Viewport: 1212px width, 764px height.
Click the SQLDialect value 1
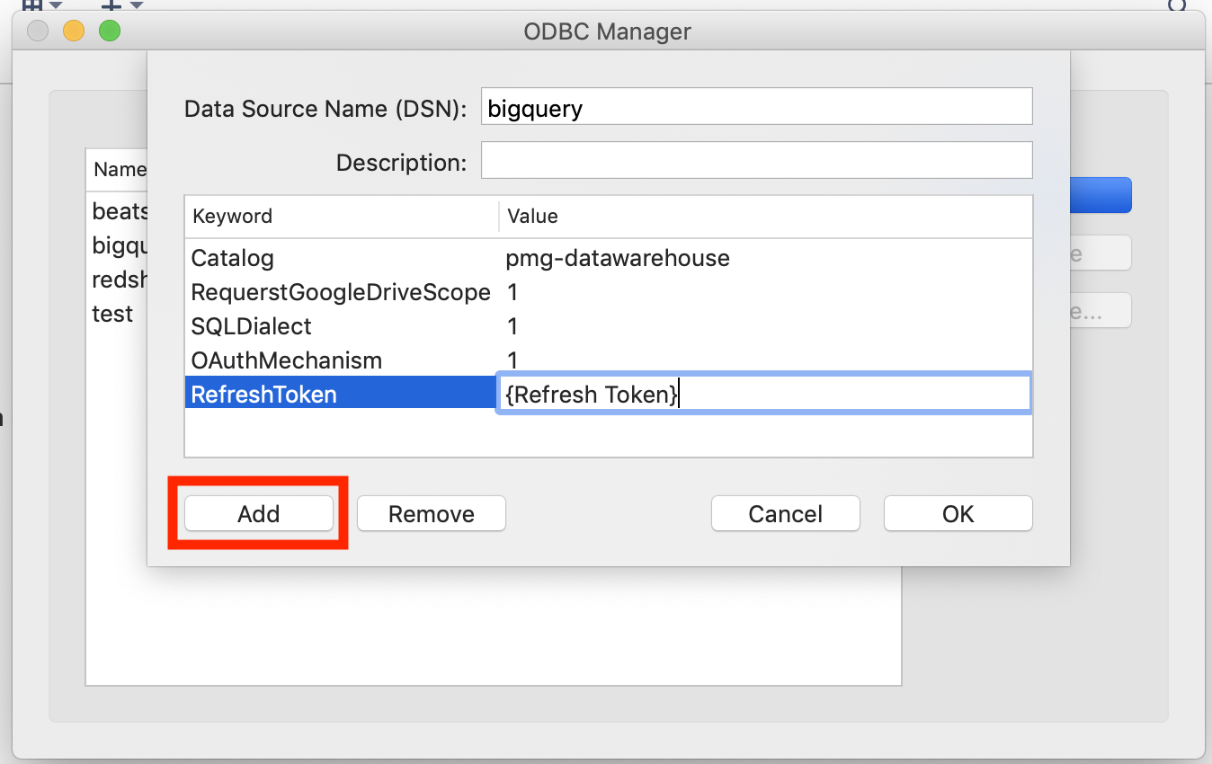click(512, 326)
